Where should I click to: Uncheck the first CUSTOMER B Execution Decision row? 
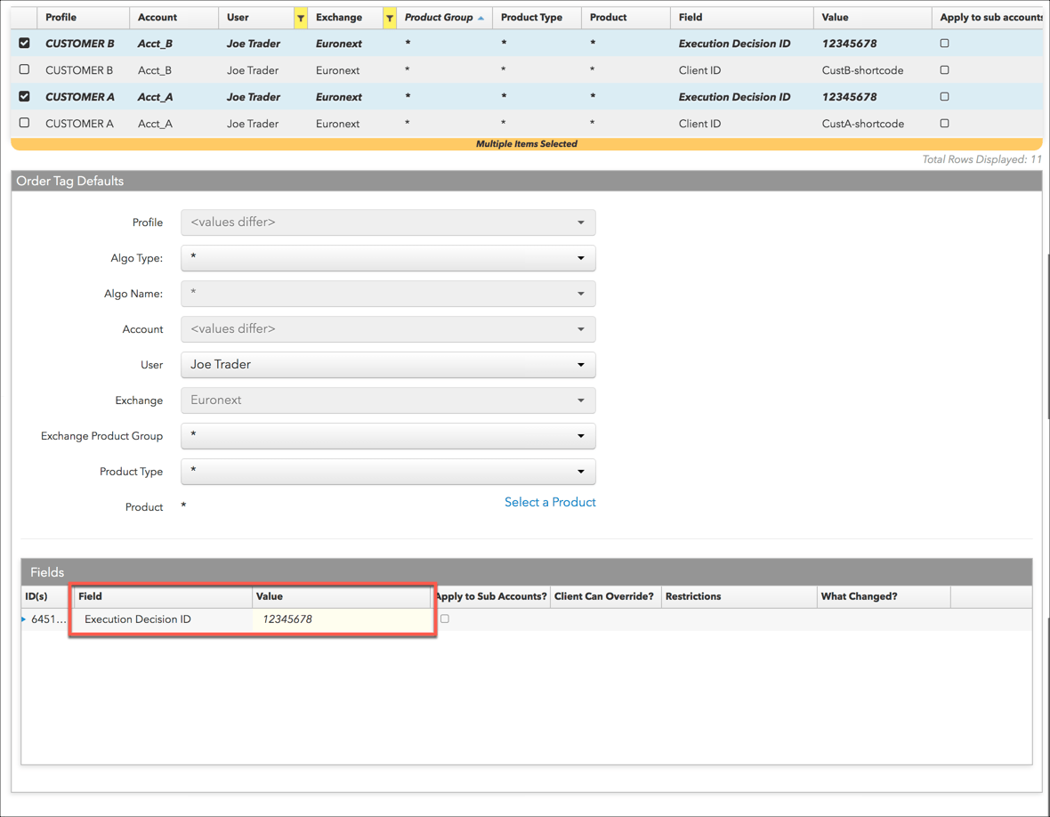[25, 43]
